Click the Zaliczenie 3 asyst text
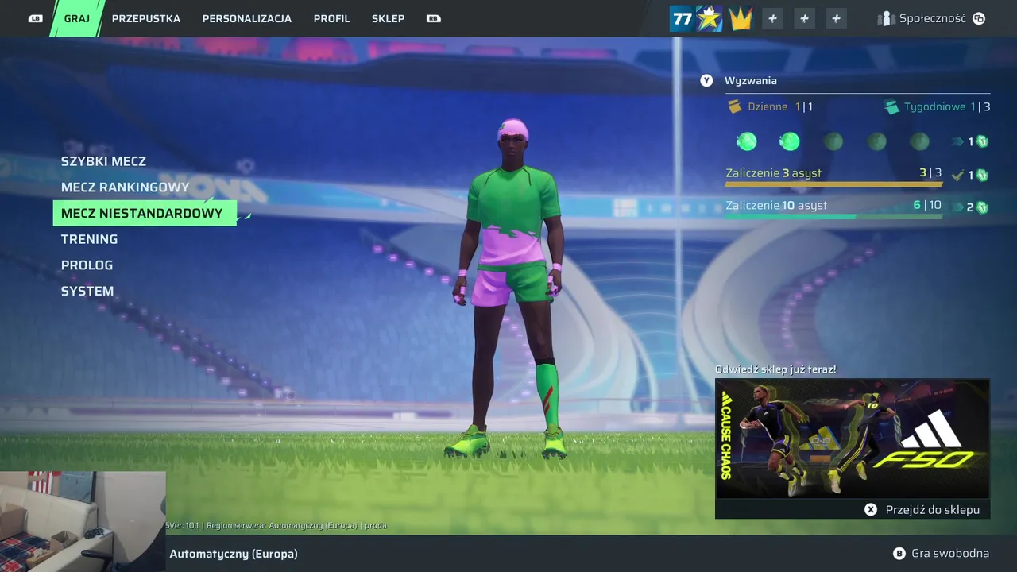The image size is (1017, 572). (x=773, y=173)
